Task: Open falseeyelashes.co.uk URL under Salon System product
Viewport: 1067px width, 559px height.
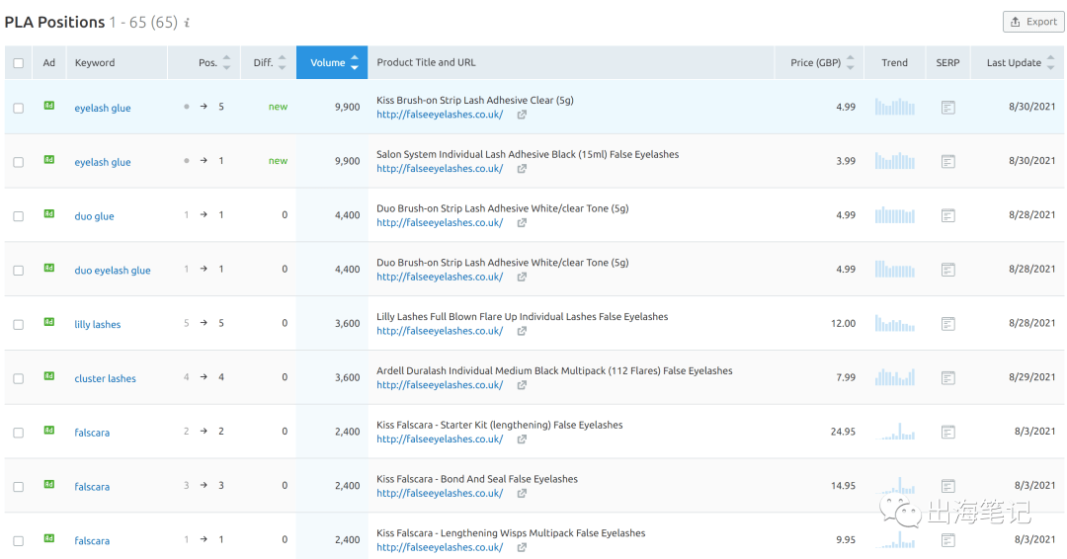Action: 440,169
